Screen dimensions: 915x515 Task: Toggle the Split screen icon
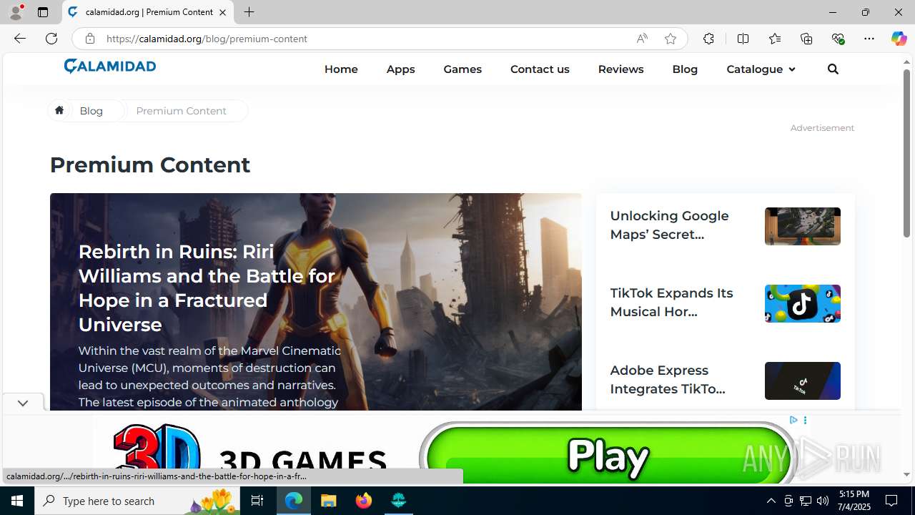coord(743,39)
